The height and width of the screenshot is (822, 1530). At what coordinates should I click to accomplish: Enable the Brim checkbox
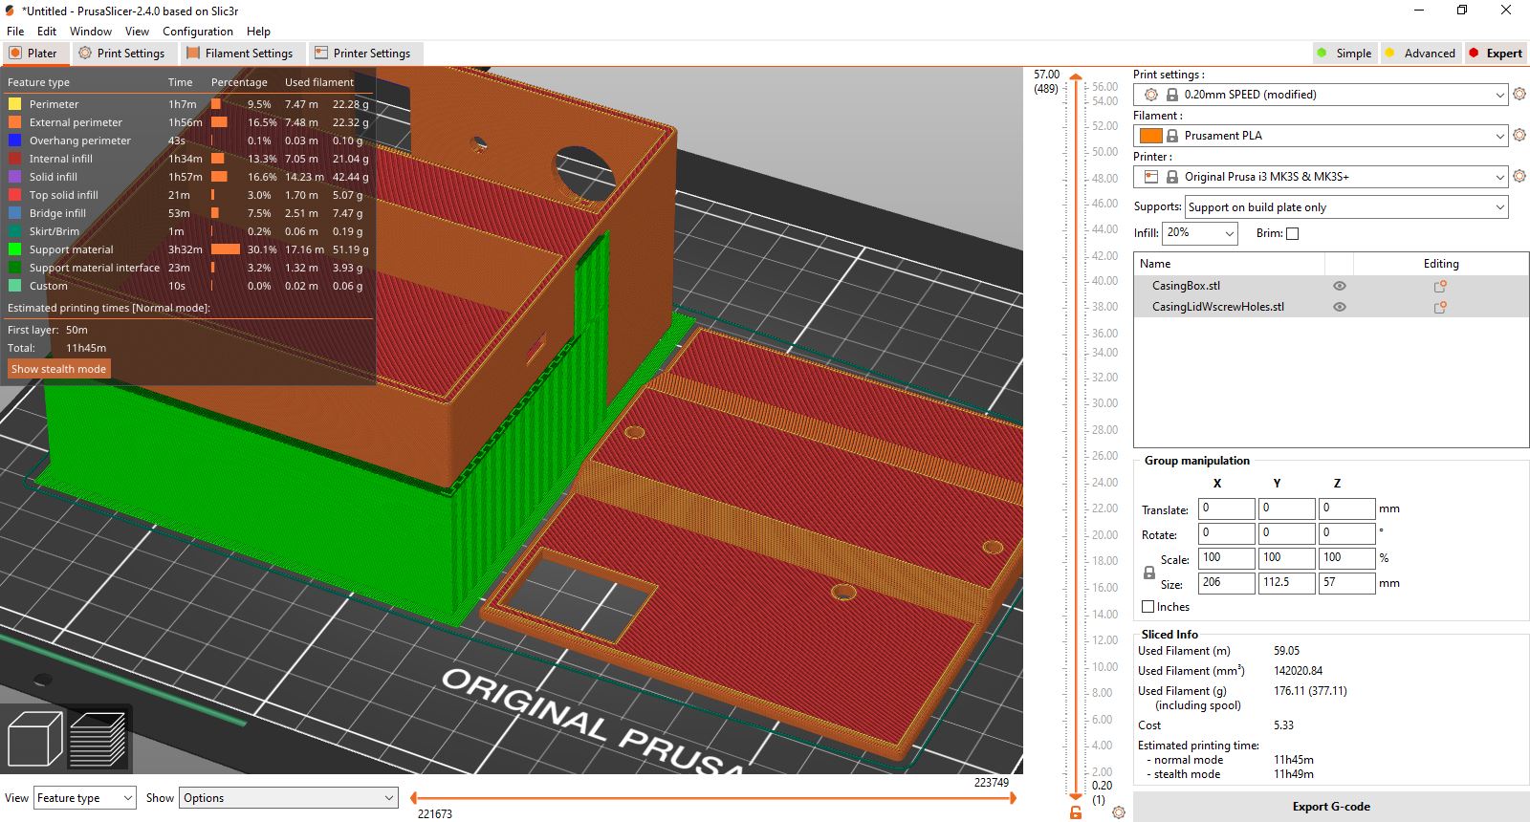pos(1292,233)
